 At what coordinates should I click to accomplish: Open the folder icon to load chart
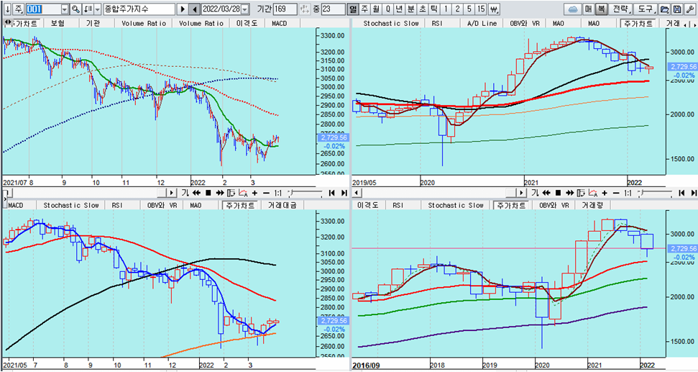pos(665,9)
